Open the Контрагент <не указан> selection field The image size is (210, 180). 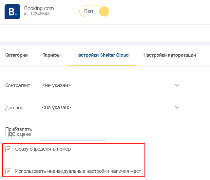(111, 85)
